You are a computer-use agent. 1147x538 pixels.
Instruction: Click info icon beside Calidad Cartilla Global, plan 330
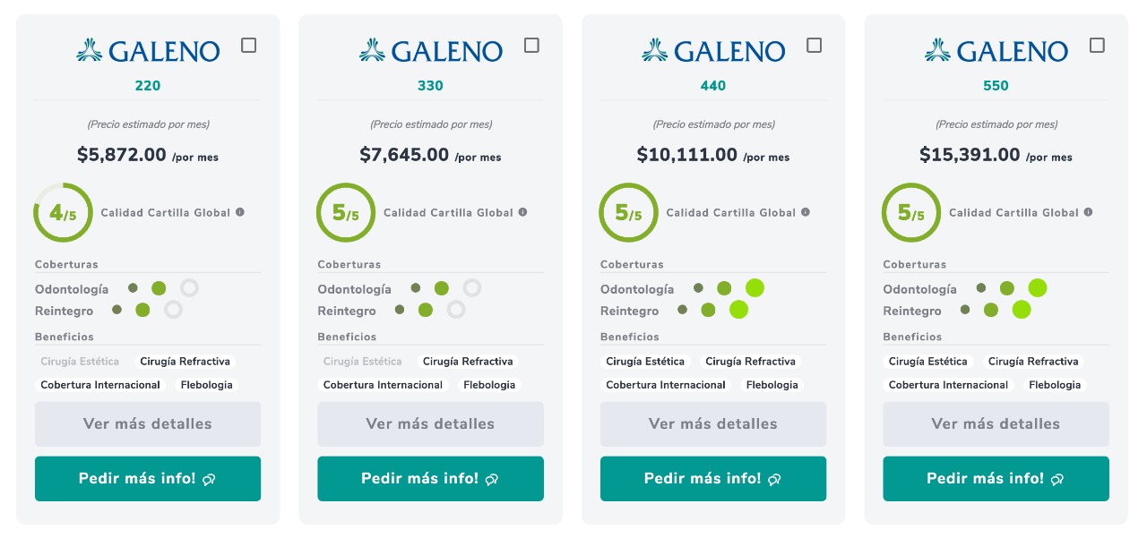click(x=522, y=212)
